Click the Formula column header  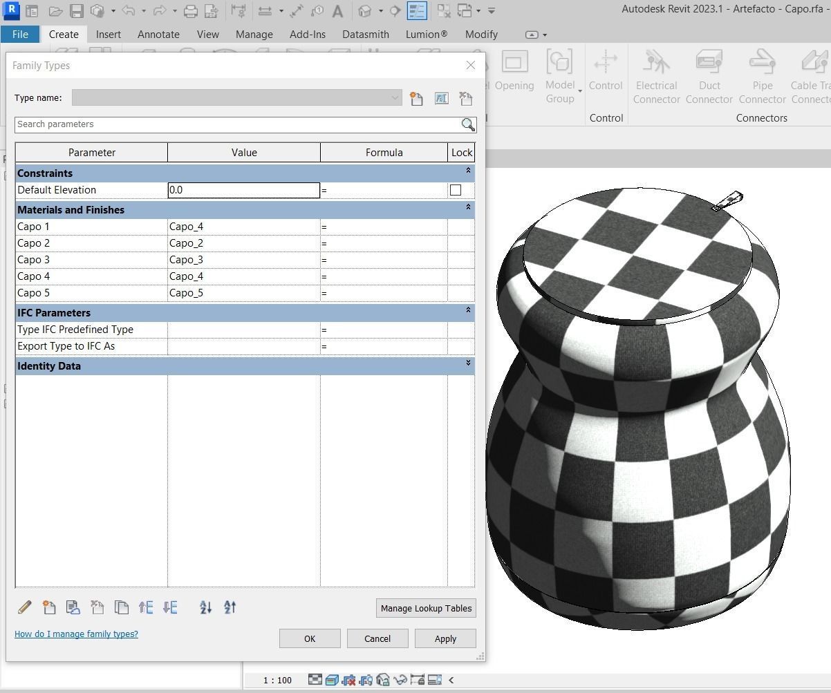pos(384,153)
